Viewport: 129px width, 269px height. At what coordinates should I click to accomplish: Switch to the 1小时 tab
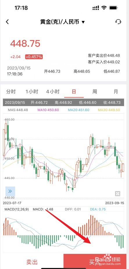coord(32,91)
